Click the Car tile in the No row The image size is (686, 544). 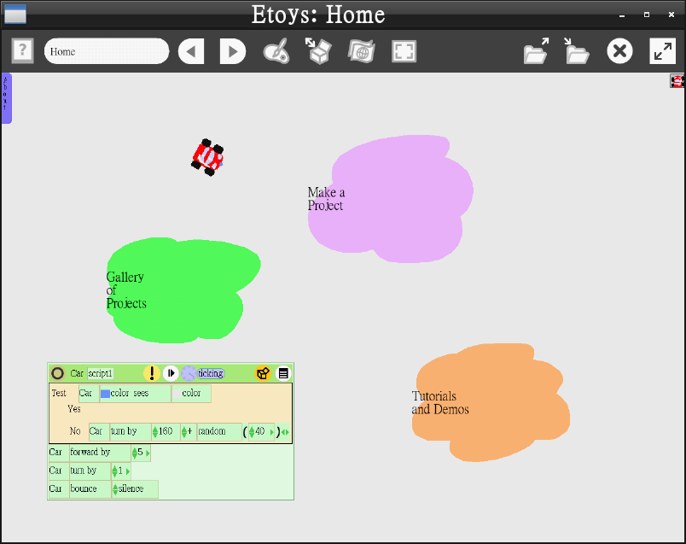pyautogui.click(x=99, y=431)
